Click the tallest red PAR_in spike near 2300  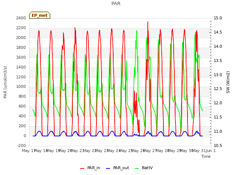(148, 22)
